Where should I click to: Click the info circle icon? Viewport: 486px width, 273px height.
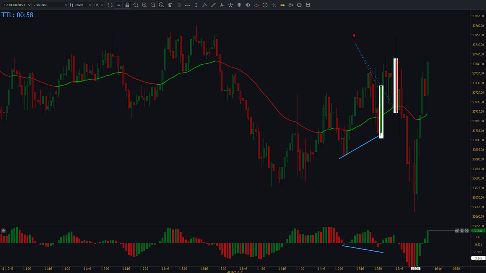[x=265, y=5]
